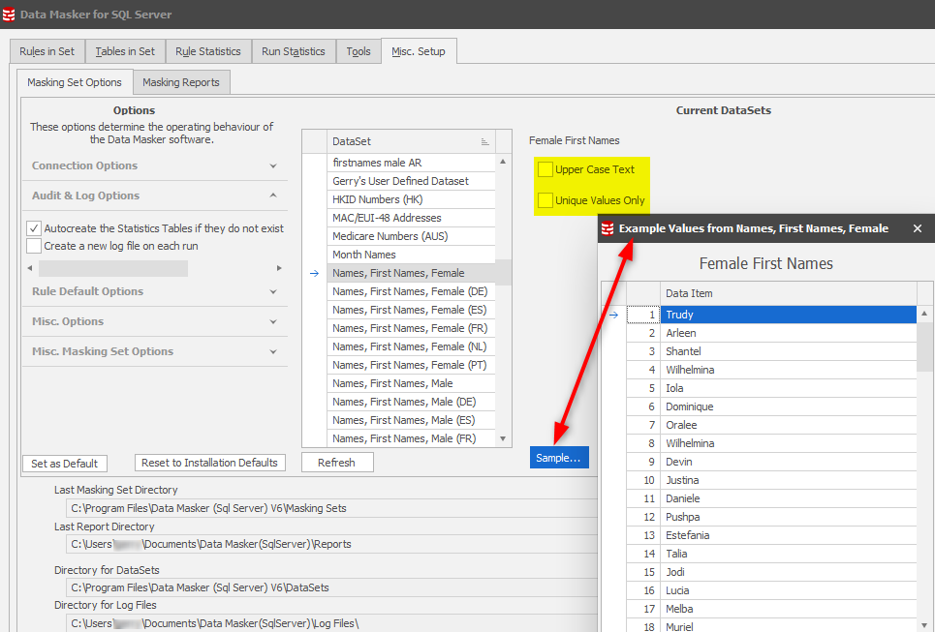The width and height of the screenshot is (935, 632).
Task: Expand the Connection Options section
Action: 155,166
